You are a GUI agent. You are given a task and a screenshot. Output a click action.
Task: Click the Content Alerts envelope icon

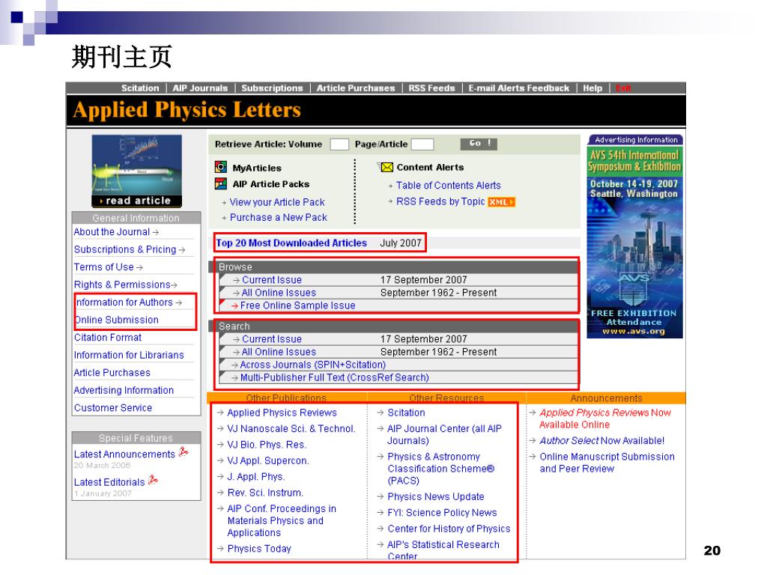coord(386,167)
